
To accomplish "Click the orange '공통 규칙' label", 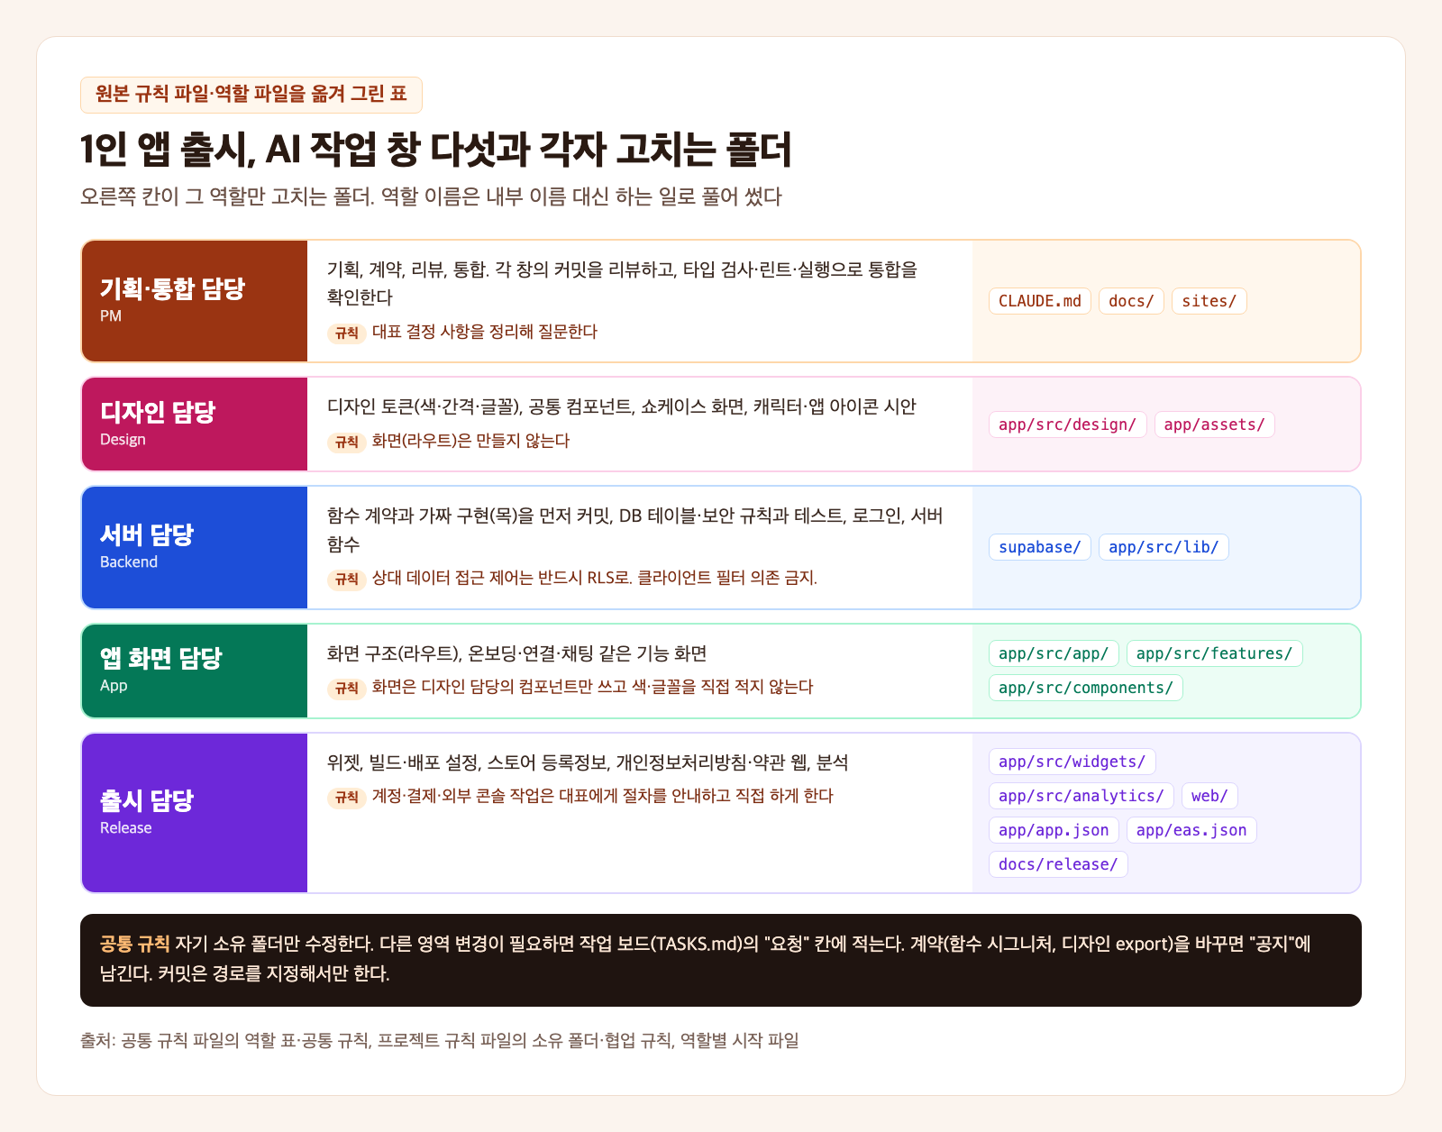I will click(135, 944).
